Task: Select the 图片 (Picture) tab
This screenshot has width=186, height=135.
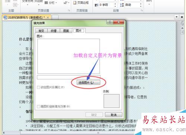Action: [x=78, y=30]
